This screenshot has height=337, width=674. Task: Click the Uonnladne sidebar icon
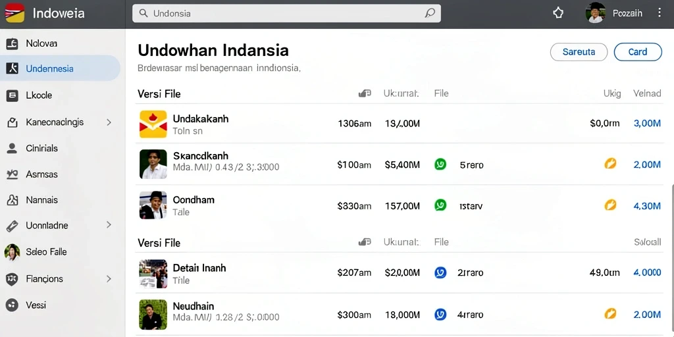12,225
